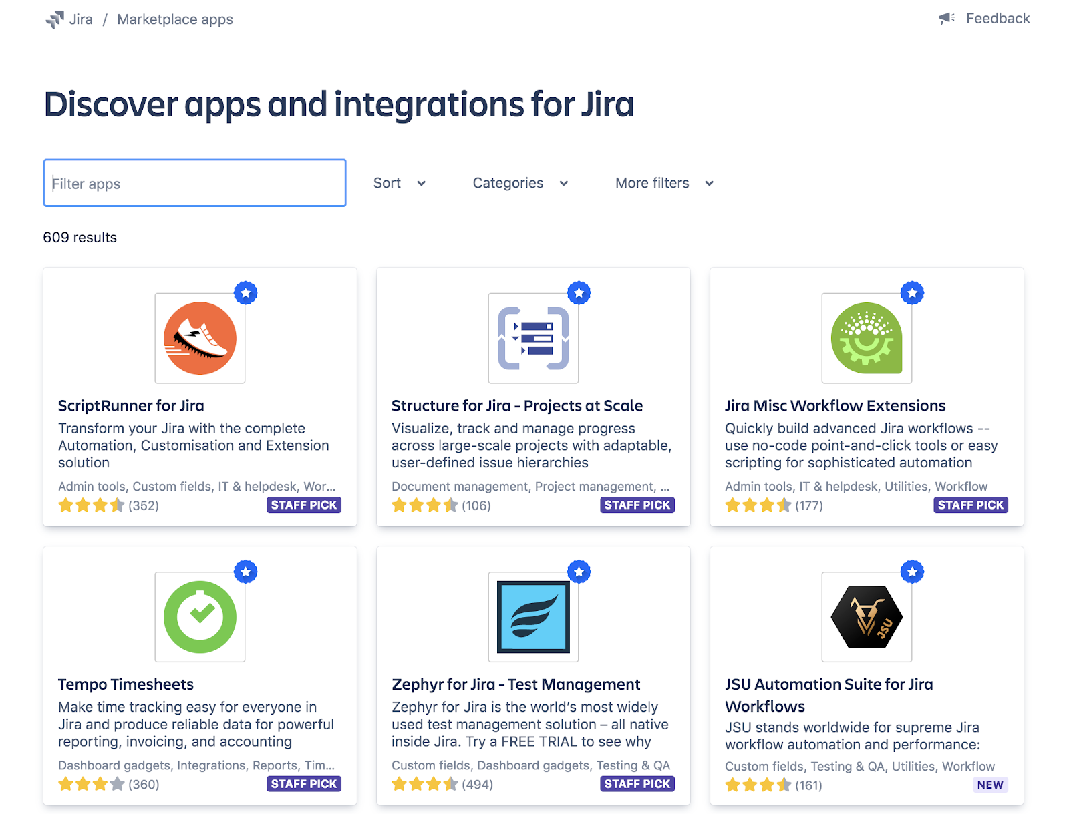
Task: Click JSU description "JSU stands worldwide"
Action: [853, 736]
